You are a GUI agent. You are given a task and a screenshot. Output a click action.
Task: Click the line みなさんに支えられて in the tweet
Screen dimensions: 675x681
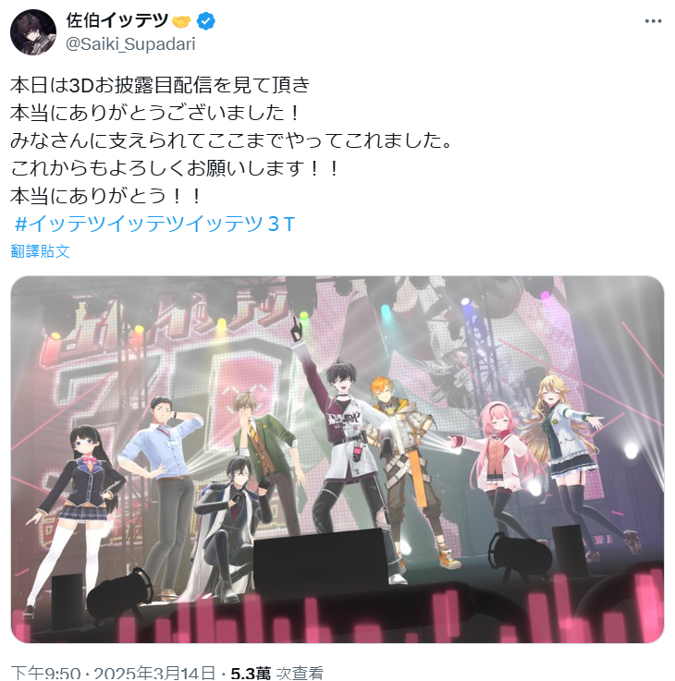click(232, 140)
